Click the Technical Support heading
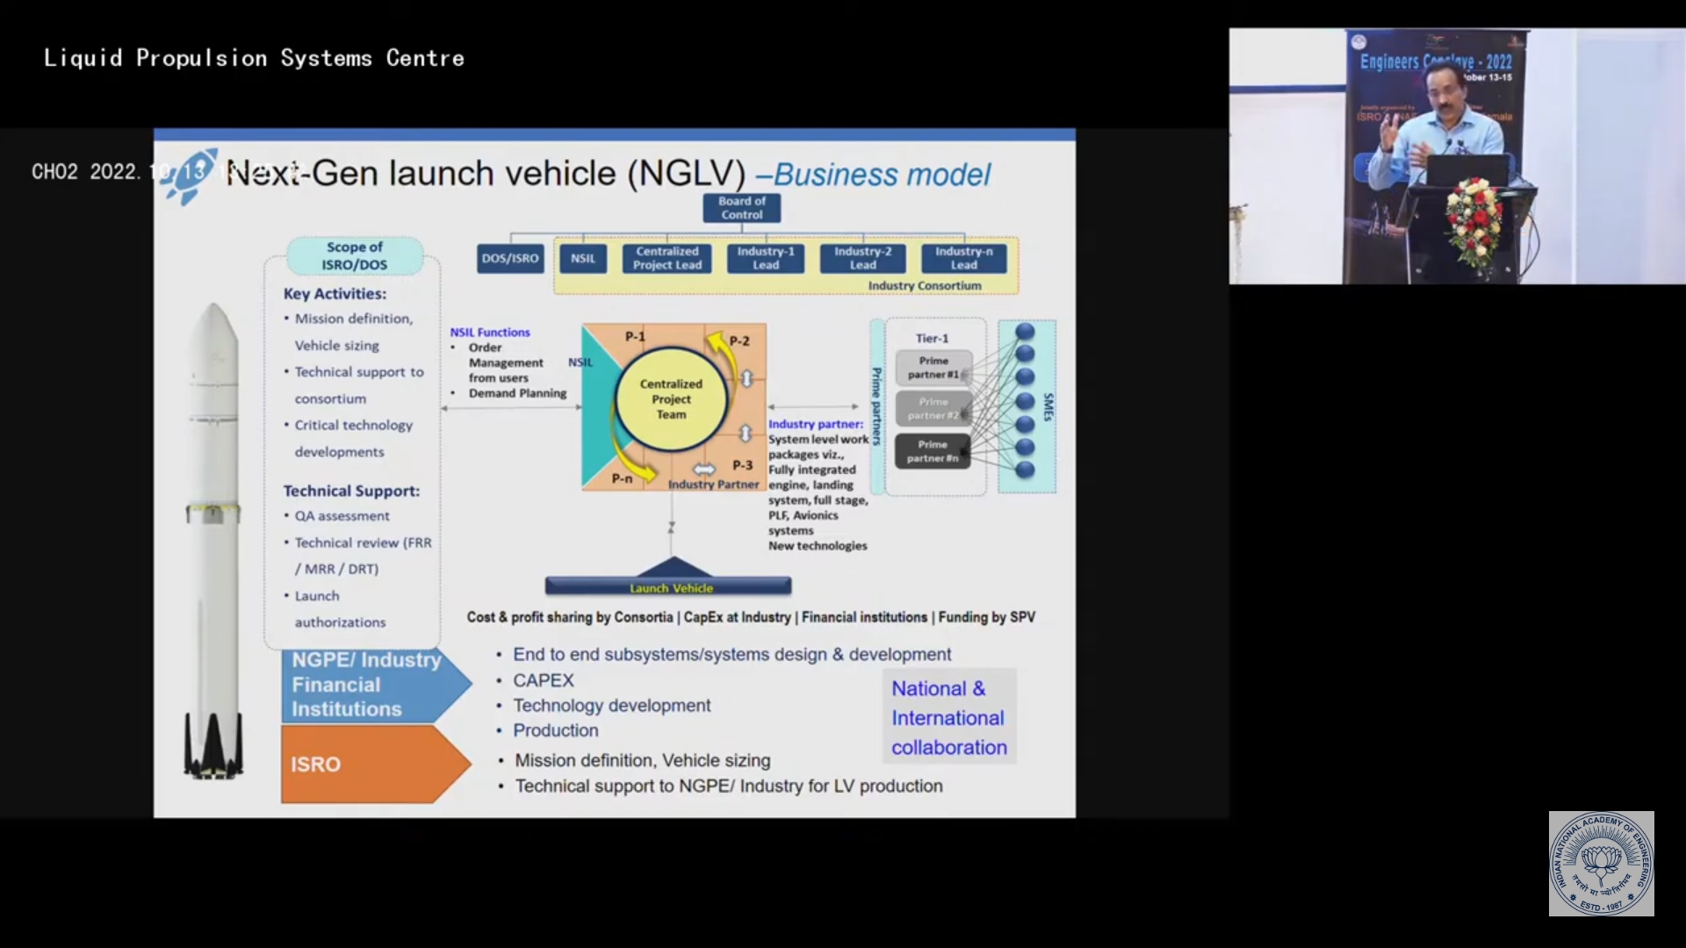This screenshot has width=1686, height=948. tap(351, 491)
